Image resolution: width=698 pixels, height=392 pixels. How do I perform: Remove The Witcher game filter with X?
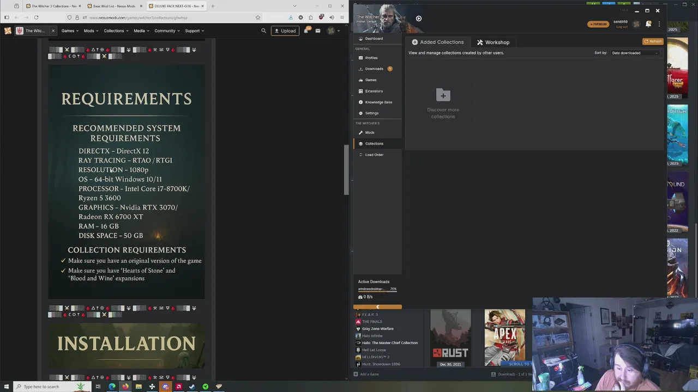tap(53, 31)
